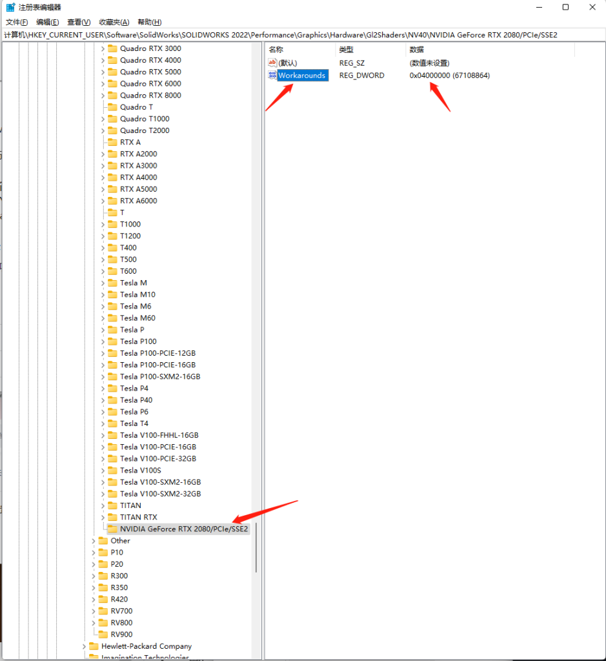Open the 编辑(E) menu
The width and height of the screenshot is (606, 661).
(x=48, y=22)
